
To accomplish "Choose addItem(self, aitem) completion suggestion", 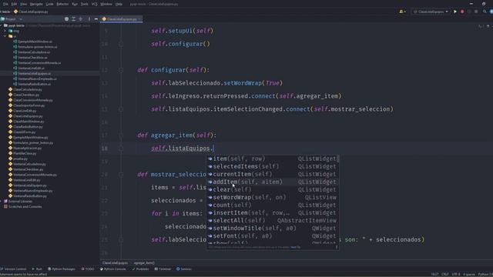I will click(272, 182).
